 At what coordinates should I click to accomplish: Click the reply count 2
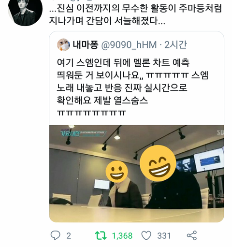click(69, 236)
